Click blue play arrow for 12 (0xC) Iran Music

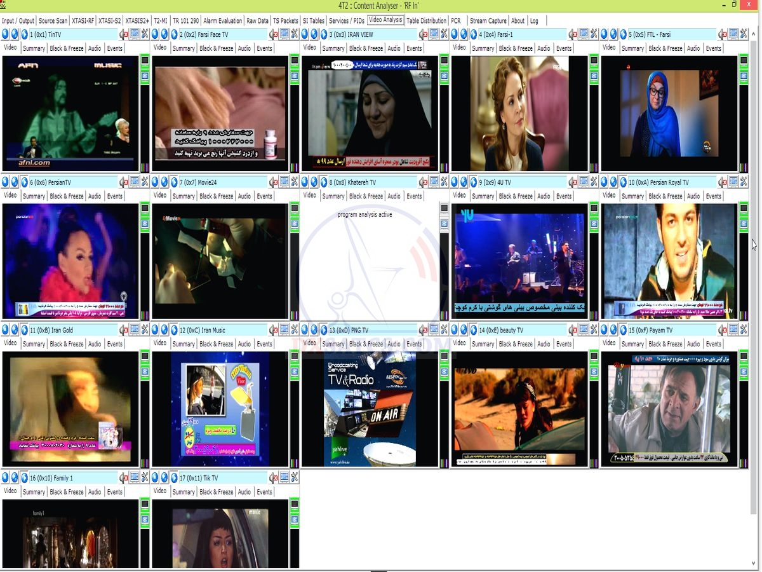click(x=173, y=330)
